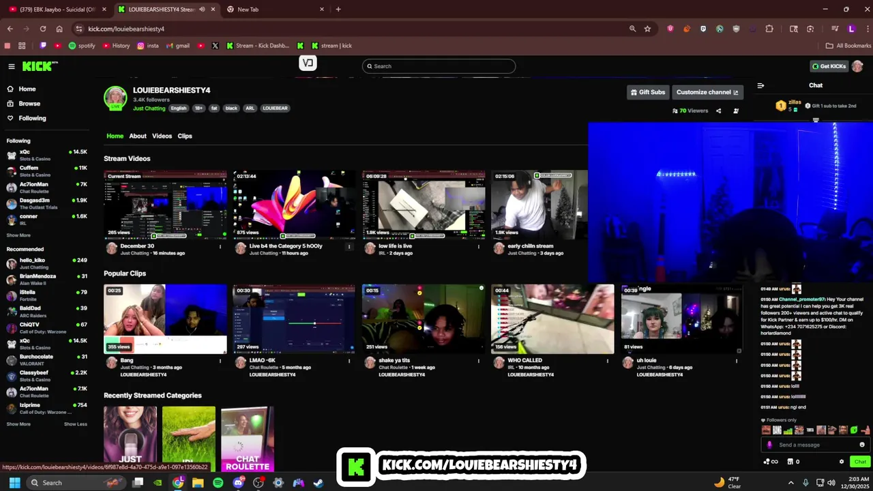Screen dimensions: 873x491
Task: Go to browser home page icon
Action: (59, 29)
